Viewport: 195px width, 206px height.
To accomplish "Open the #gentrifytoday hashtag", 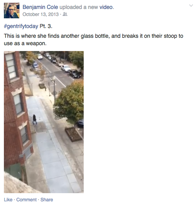I will pos(21,26).
